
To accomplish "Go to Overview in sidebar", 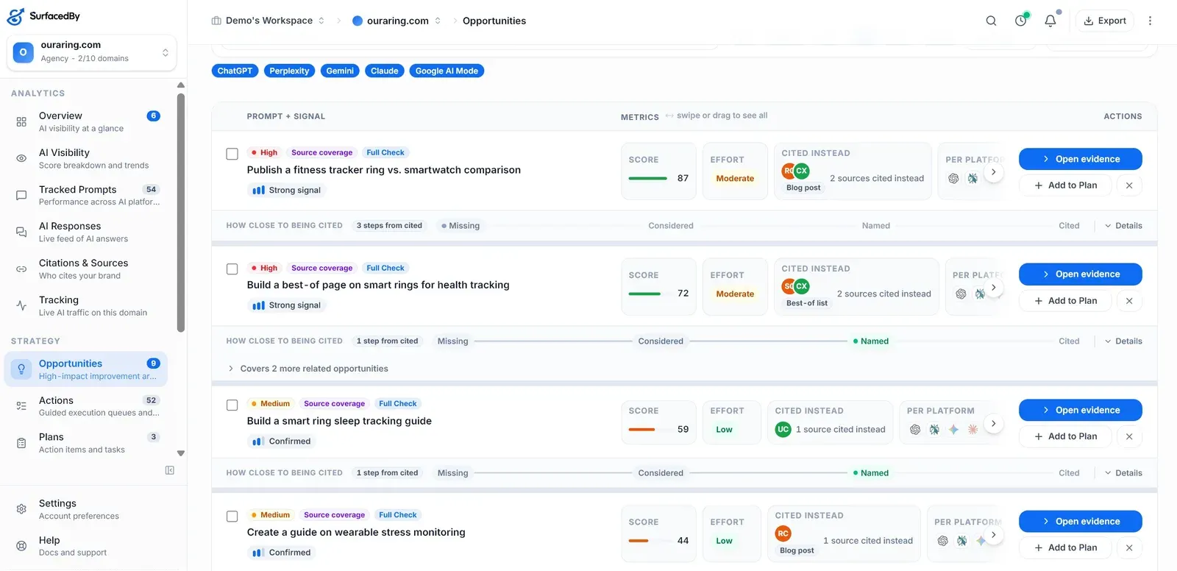I will (x=86, y=121).
